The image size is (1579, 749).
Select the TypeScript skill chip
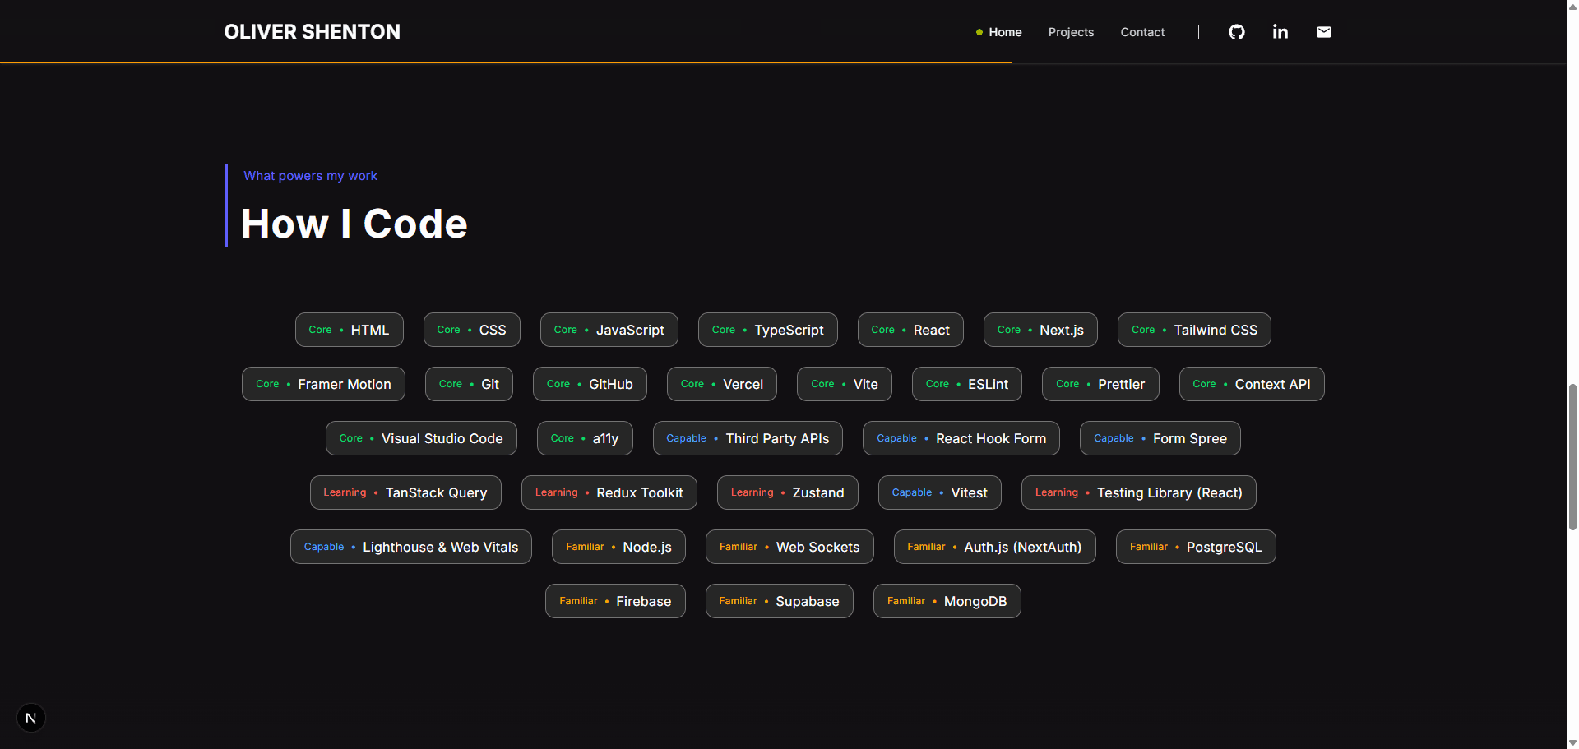pyautogui.click(x=768, y=330)
